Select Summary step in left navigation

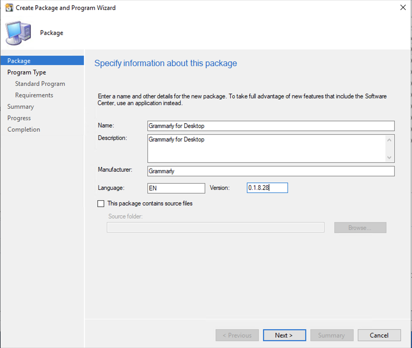tap(21, 107)
